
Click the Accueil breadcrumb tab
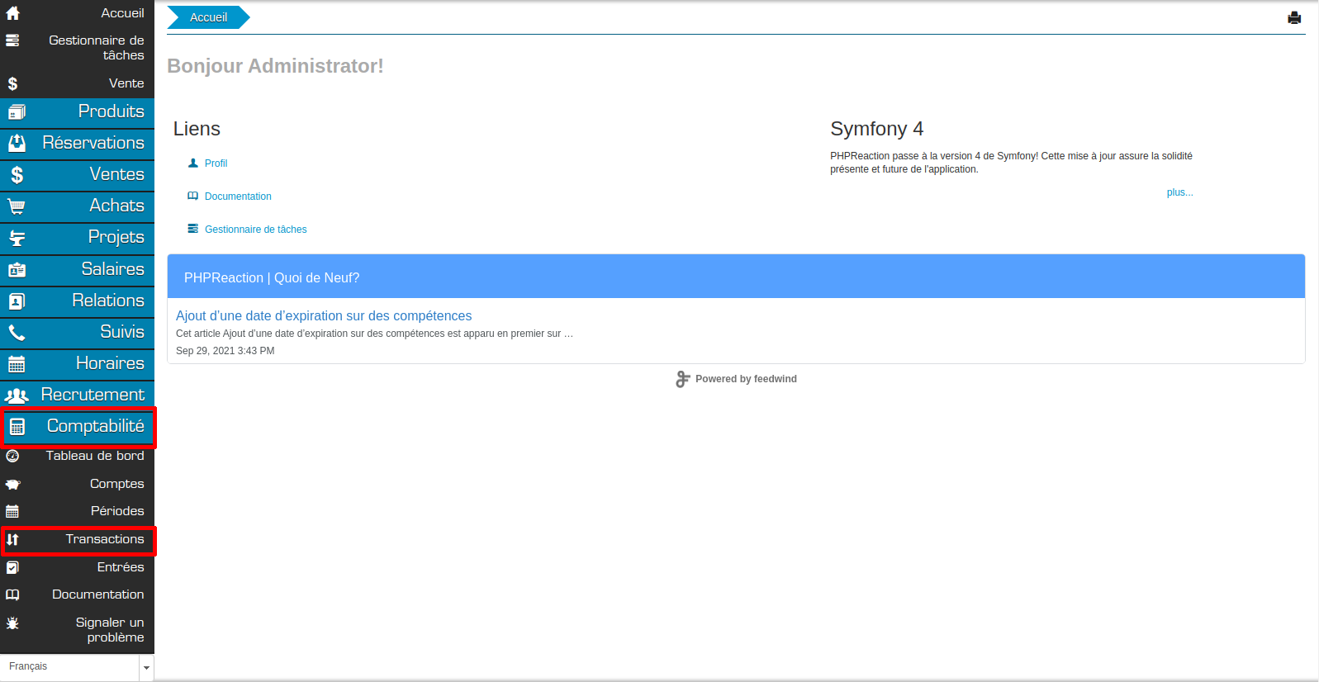tap(208, 17)
